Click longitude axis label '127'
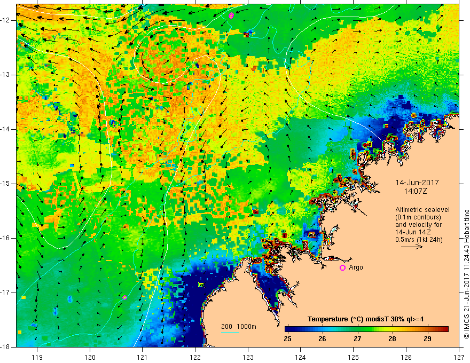 click(x=459, y=357)
